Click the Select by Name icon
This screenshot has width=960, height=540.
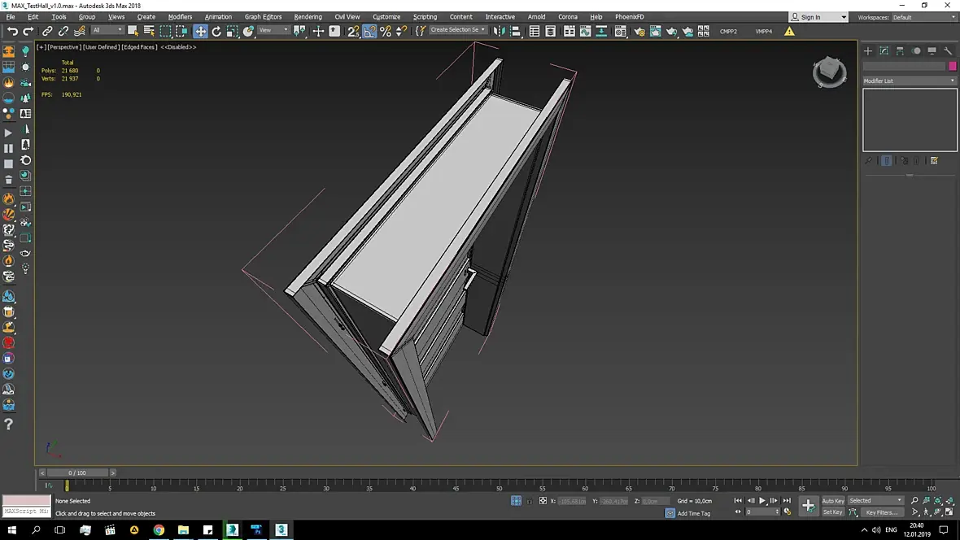[149, 31]
